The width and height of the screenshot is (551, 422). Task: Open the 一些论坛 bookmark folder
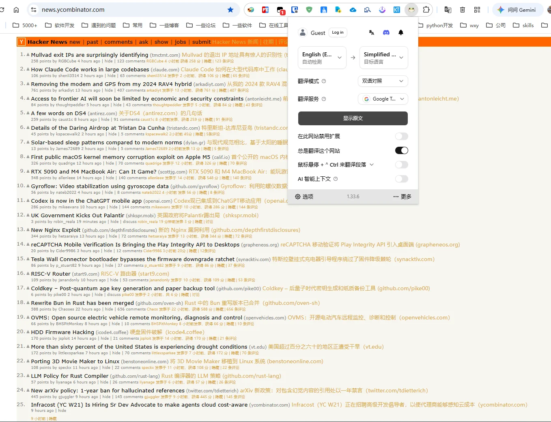[x=201, y=25]
